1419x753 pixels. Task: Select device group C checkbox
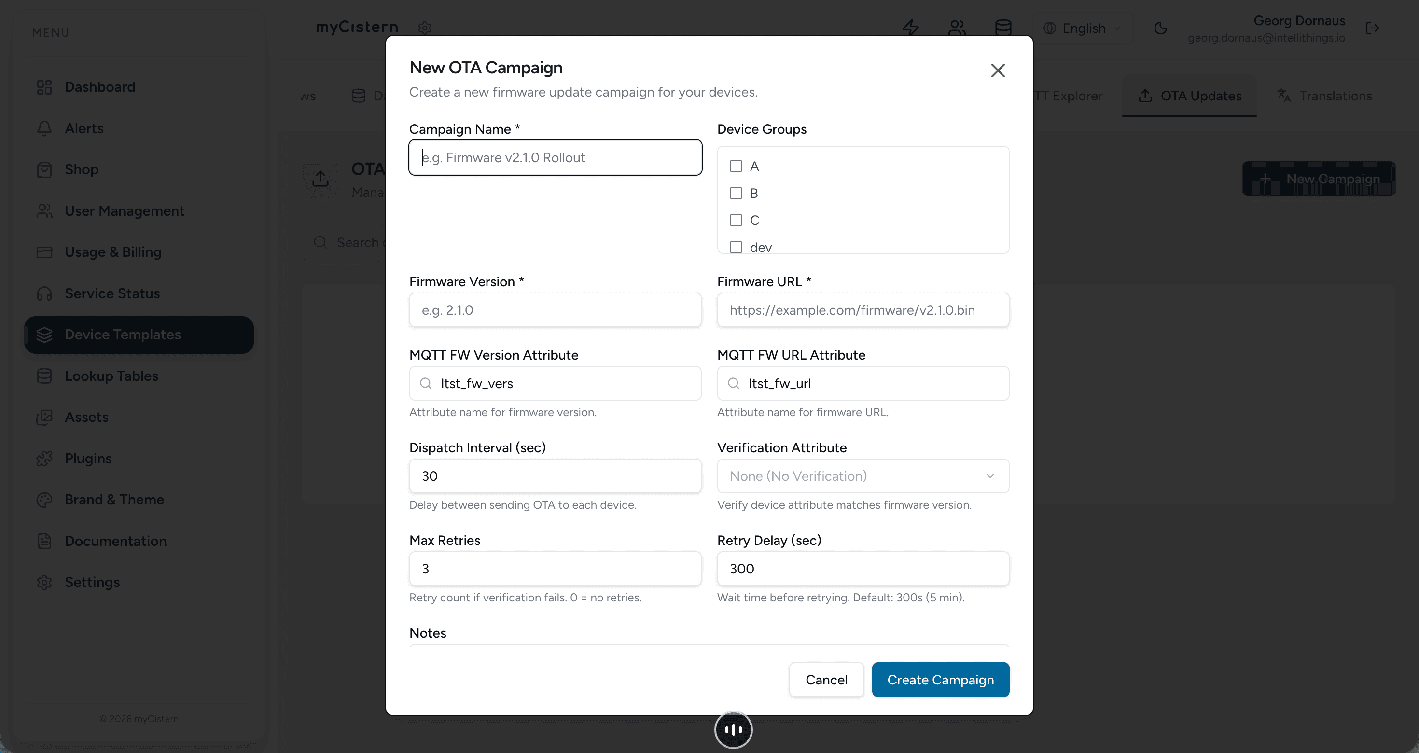coord(736,220)
